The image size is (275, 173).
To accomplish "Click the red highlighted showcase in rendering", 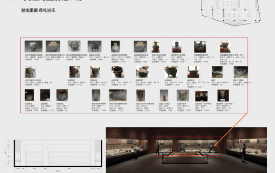I will (187, 146).
